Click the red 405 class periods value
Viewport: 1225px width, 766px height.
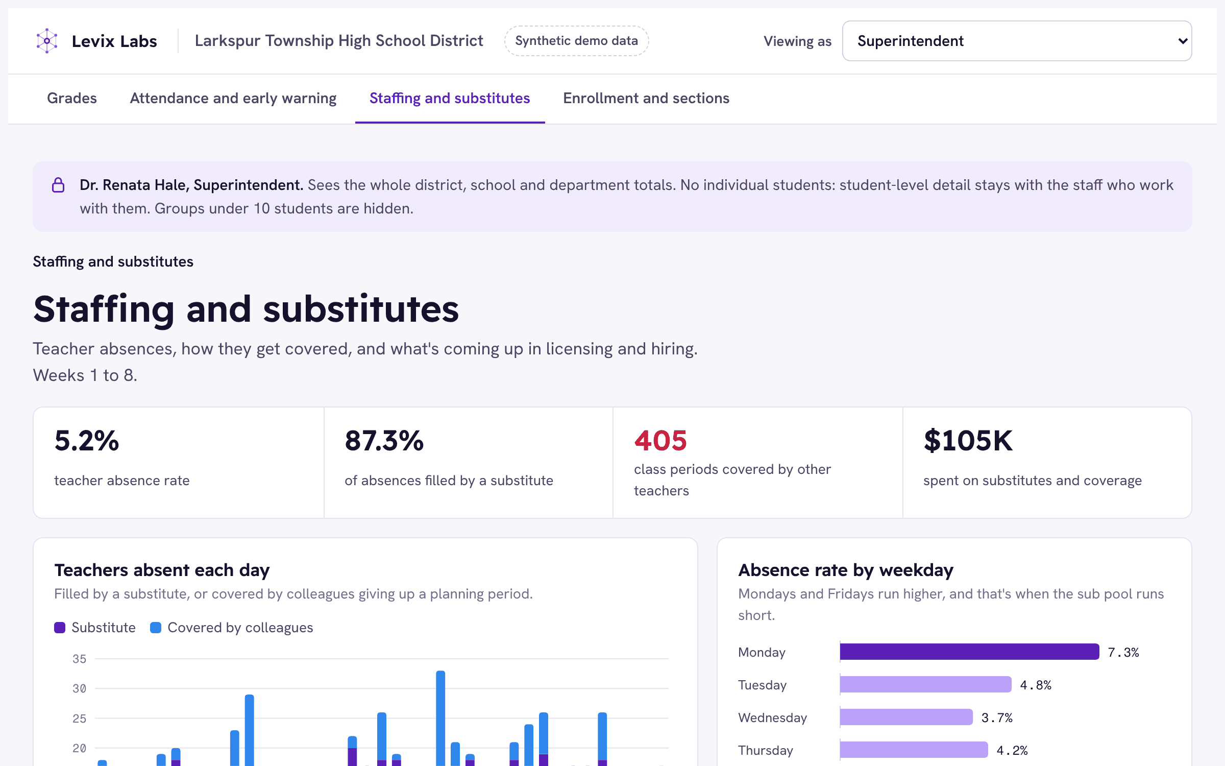click(x=660, y=440)
